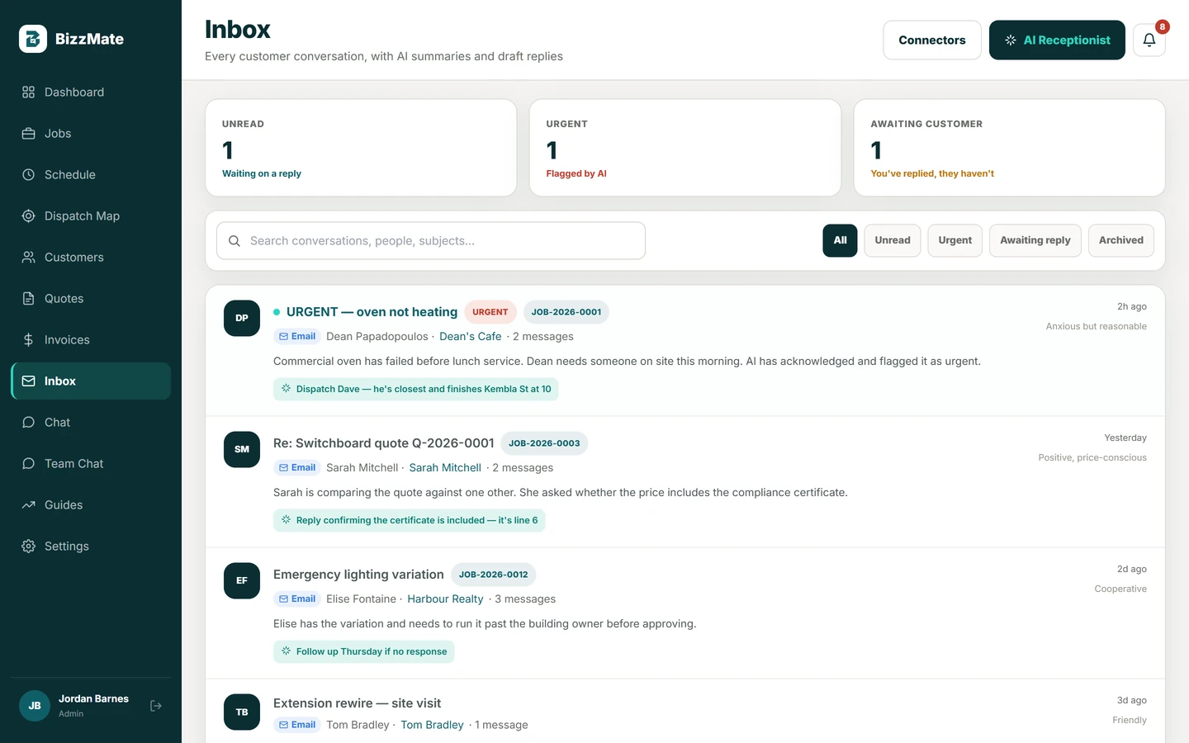Viewport: 1189px width, 743px height.
Task: Click the EF avatar on Emergency lighting conversation
Action: 242,580
